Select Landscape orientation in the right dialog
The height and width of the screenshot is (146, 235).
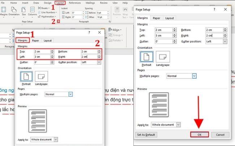tap(163, 58)
